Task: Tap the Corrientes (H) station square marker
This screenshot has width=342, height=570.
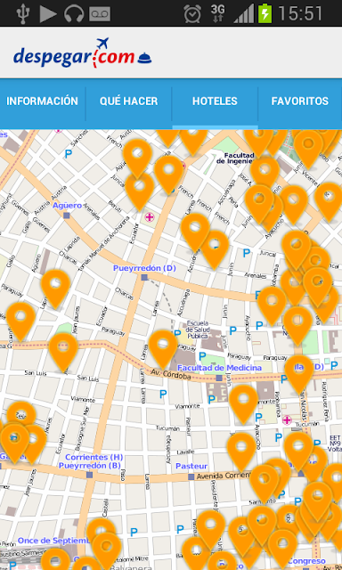Action: point(89,475)
